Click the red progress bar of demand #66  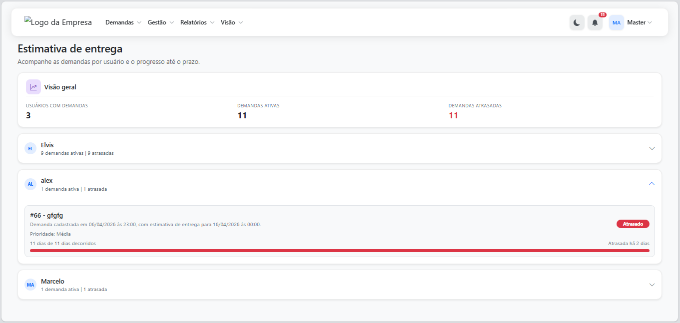(339, 251)
